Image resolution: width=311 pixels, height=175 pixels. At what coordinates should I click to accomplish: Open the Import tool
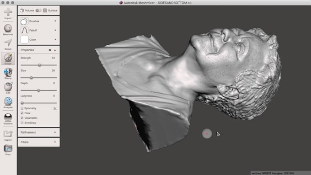click(8, 13)
